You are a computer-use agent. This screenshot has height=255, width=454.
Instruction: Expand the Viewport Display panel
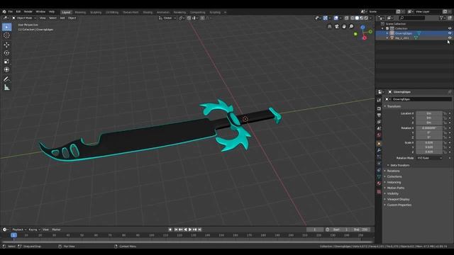click(x=397, y=199)
